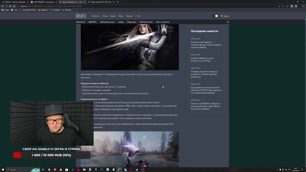
Task: Toggle the site dark theme switch
Action: point(215,16)
